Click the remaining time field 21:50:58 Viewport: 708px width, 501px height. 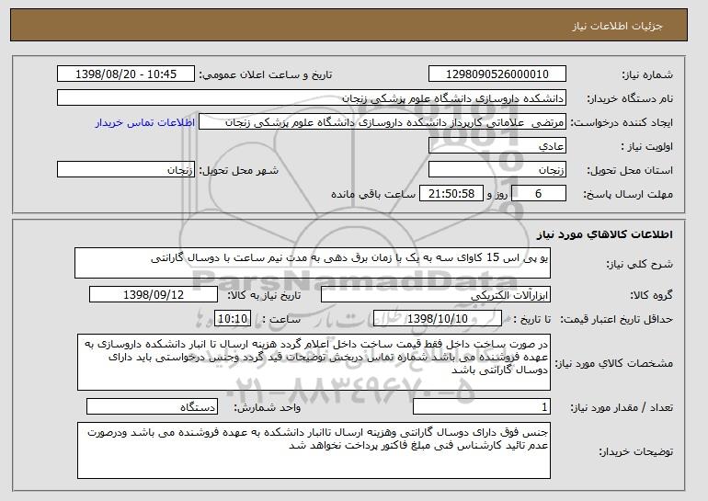point(451,194)
